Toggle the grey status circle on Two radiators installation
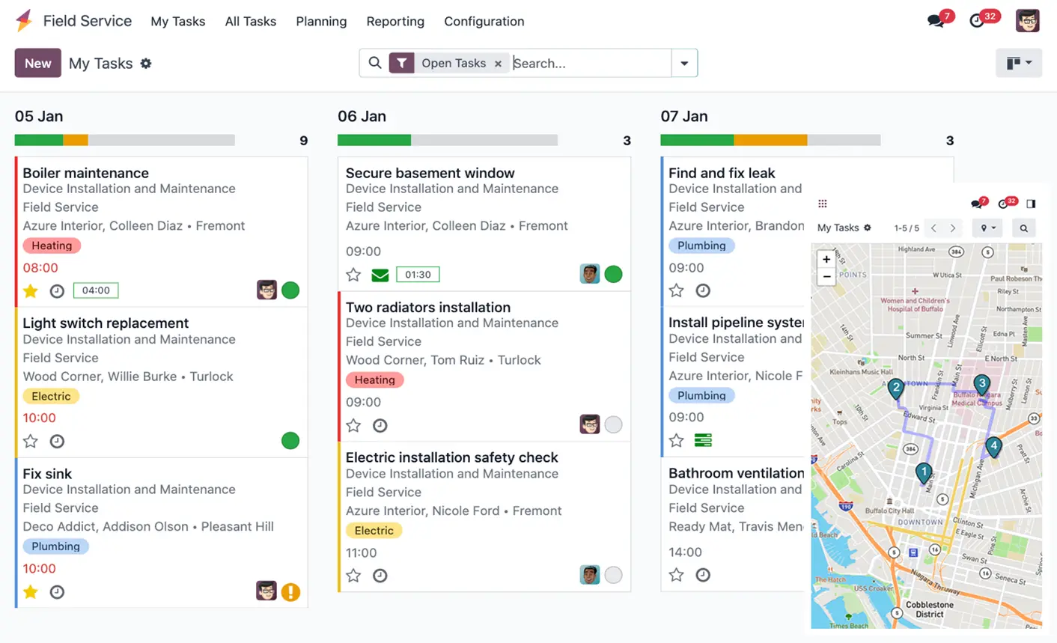Viewport: 1057px width, 643px height. [613, 425]
